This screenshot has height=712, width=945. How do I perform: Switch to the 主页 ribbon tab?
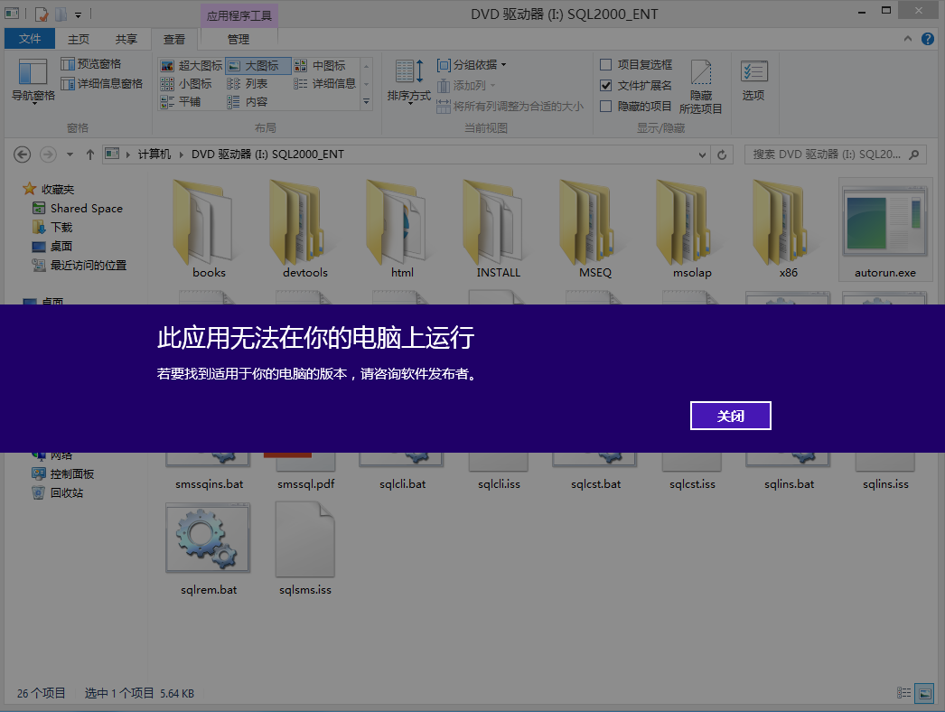[79, 40]
